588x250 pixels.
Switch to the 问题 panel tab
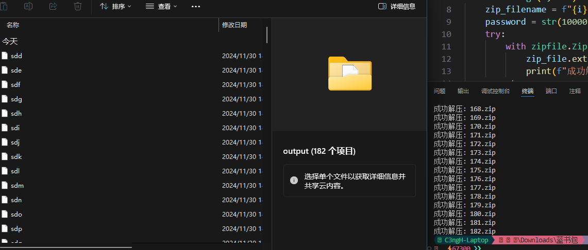click(x=440, y=91)
